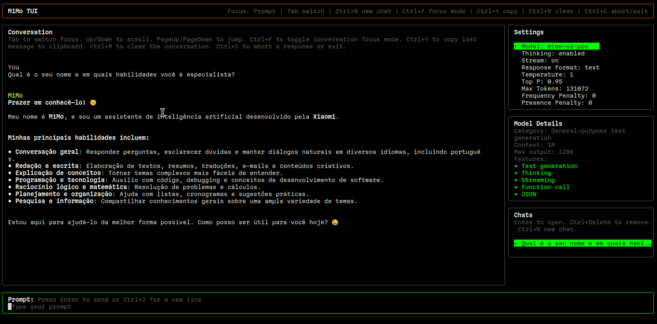Select the Model: mimo-v2-pro setting
657x324 pixels.
click(x=557, y=46)
